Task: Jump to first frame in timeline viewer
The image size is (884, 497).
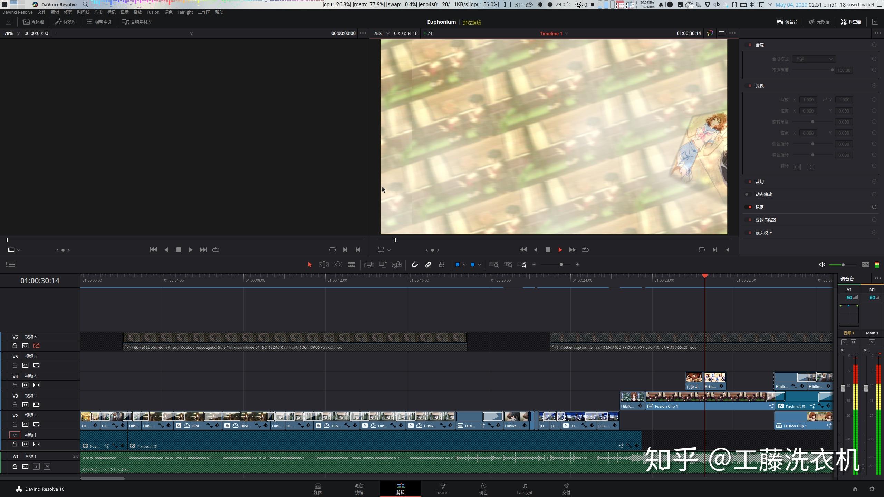Action: pyautogui.click(x=523, y=250)
